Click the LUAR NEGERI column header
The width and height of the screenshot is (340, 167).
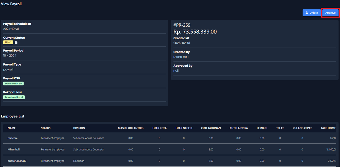click(184, 128)
